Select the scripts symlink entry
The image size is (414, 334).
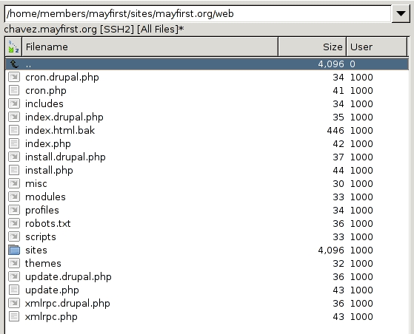207,236
